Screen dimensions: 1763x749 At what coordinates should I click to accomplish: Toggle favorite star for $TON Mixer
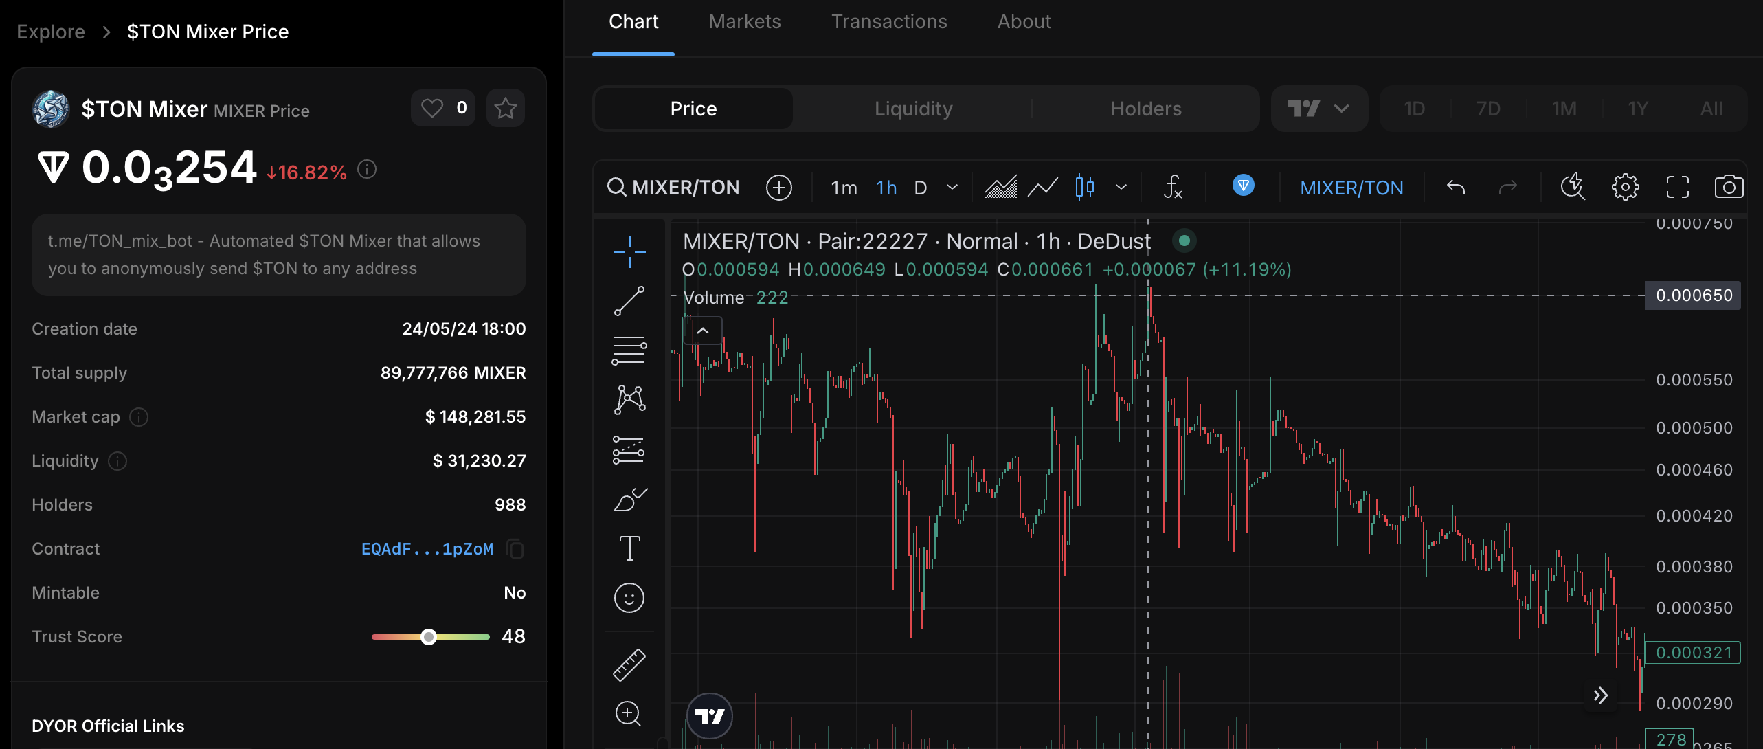(x=506, y=108)
